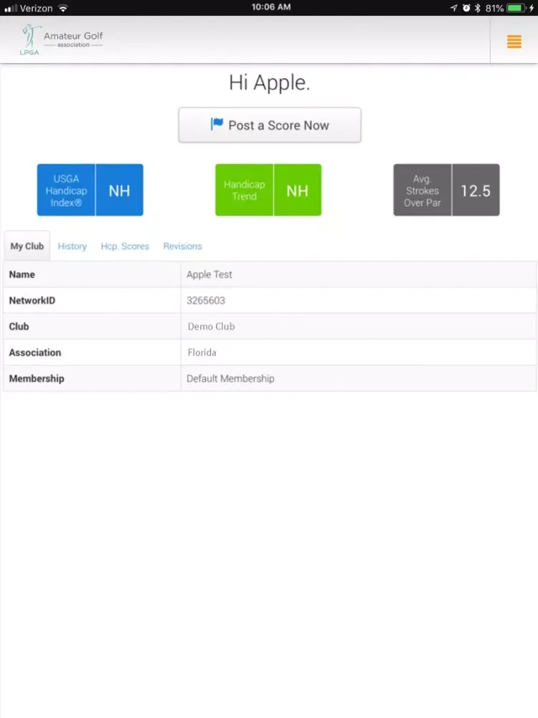
Task: Tap the LPGA Amateur Golf Association logo
Action: 62,39
